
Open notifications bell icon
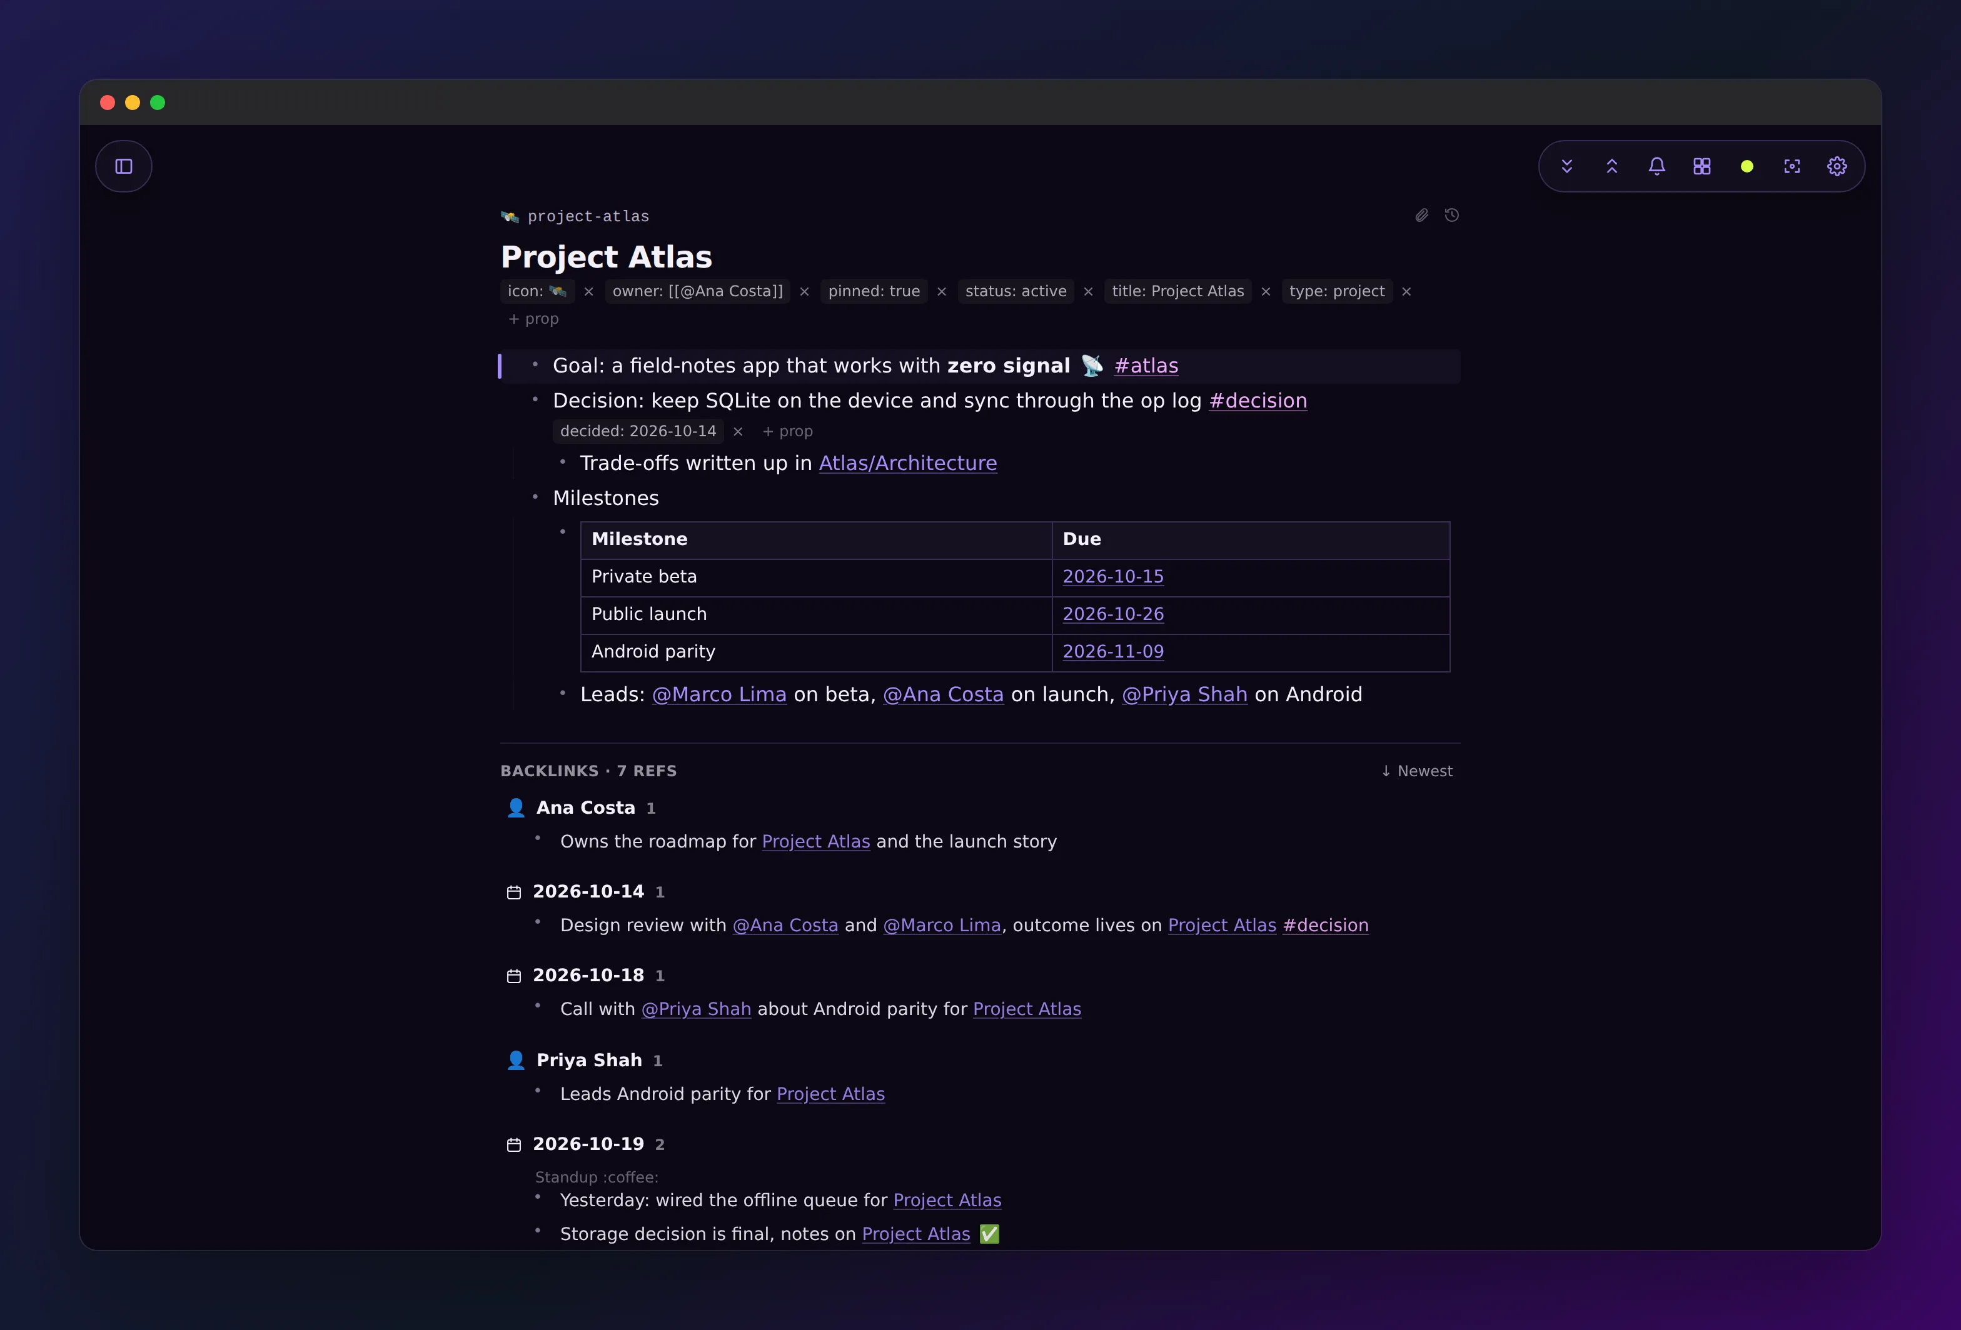(1656, 166)
